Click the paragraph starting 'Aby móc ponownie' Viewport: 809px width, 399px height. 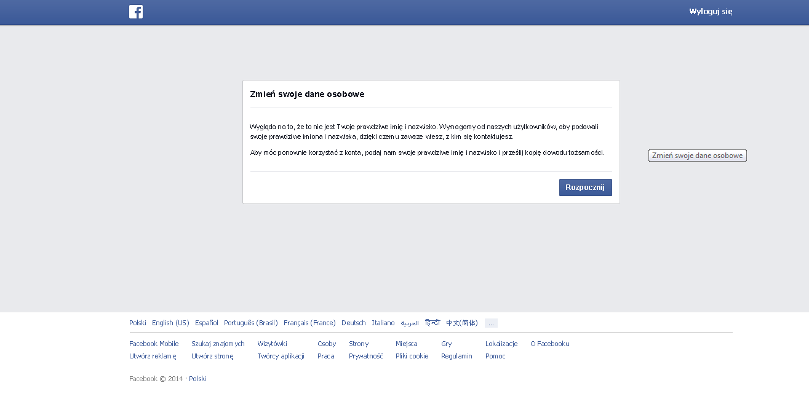pos(427,152)
